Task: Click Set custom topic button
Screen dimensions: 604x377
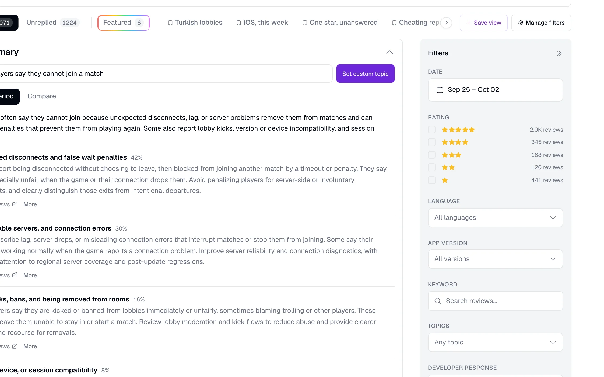Action: 365,74
